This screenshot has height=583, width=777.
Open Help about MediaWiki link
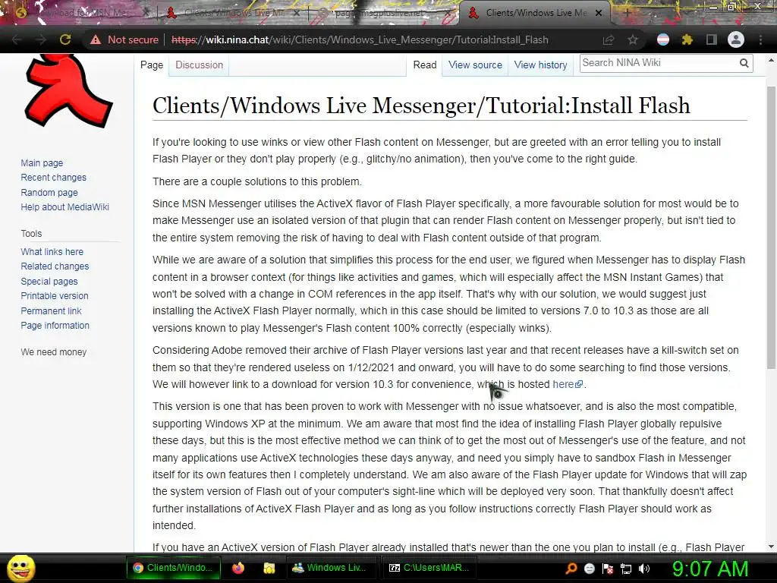click(65, 207)
